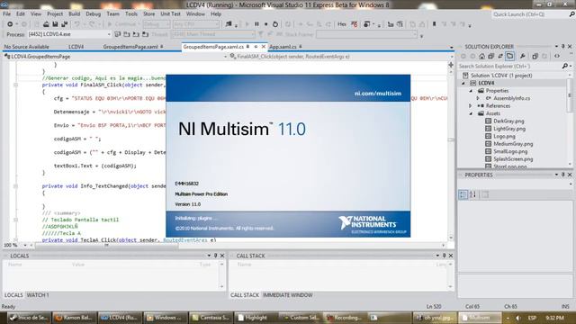This screenshot has height=324, width=576.
Task: Open the Debug menu
Action: point(93,14)
